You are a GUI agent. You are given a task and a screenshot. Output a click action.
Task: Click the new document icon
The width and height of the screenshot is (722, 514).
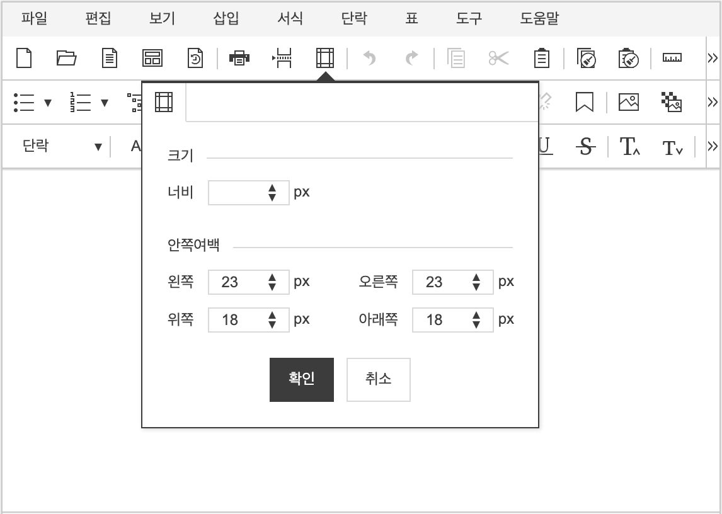tap(24, 59)
